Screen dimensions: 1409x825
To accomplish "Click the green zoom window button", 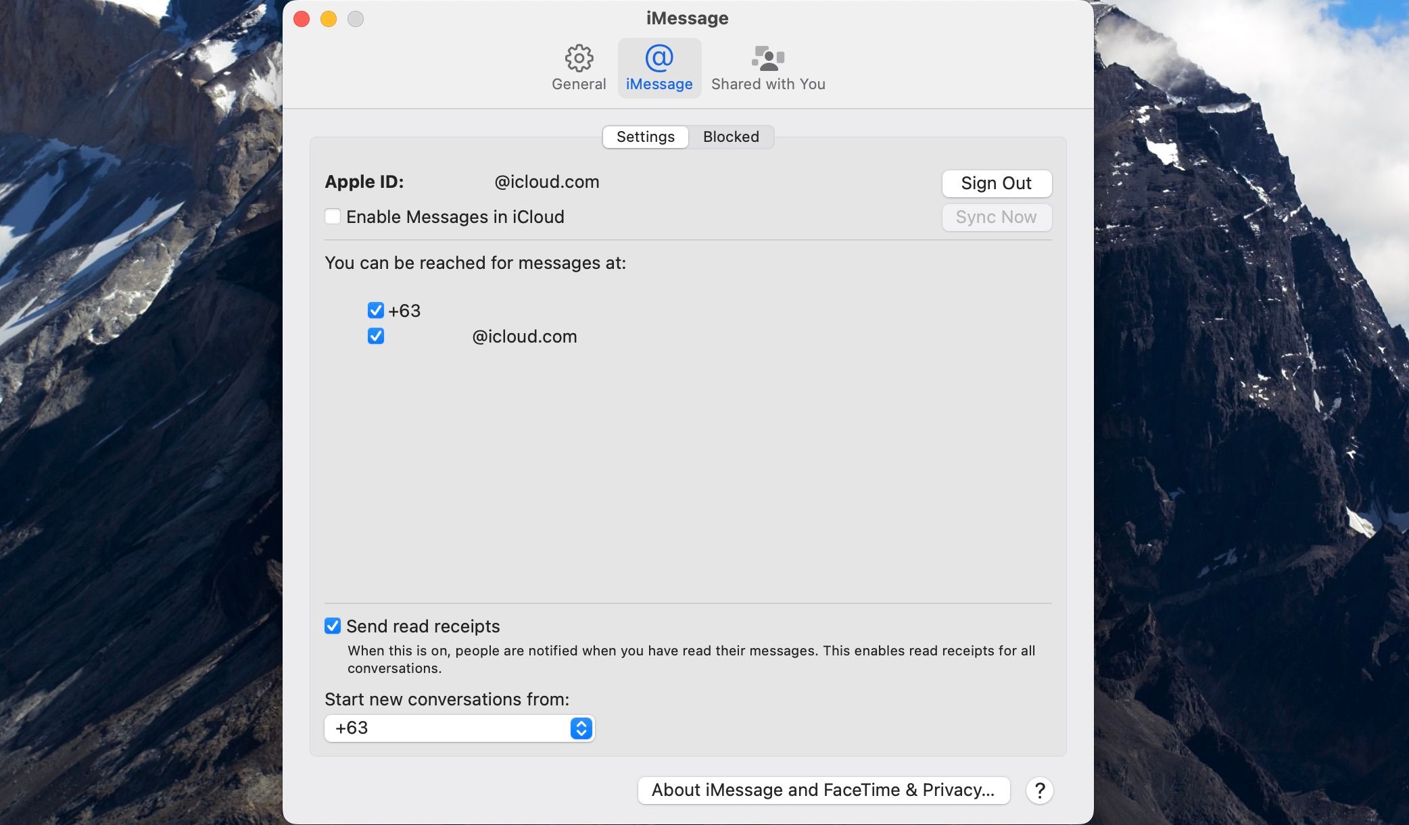I will tap(355, 19).
